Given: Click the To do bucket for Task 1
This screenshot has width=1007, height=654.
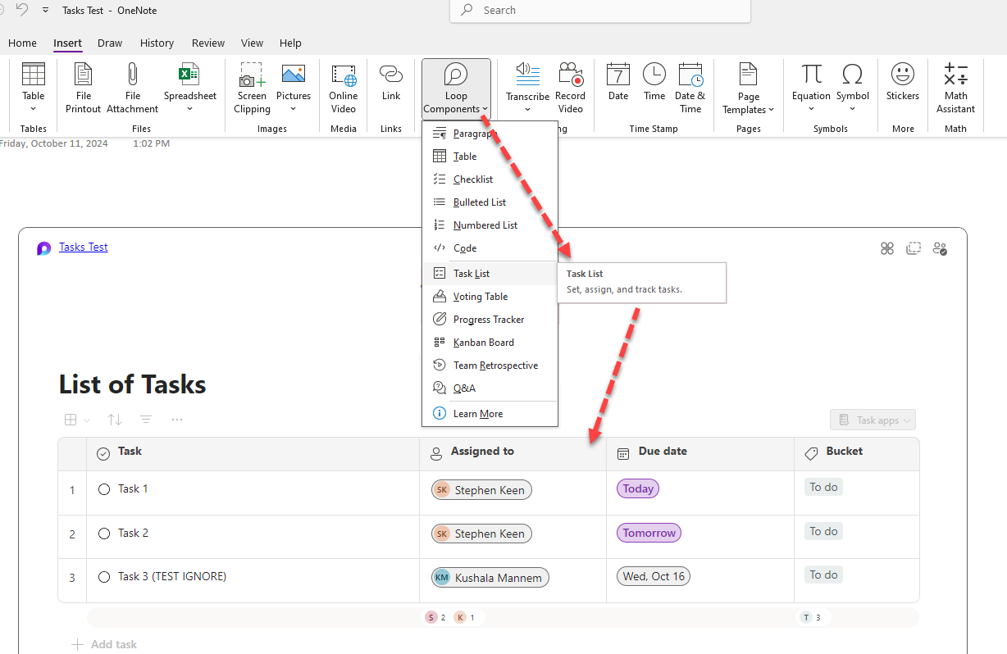Looking at the screenshot, I should (x=823, y=488).
